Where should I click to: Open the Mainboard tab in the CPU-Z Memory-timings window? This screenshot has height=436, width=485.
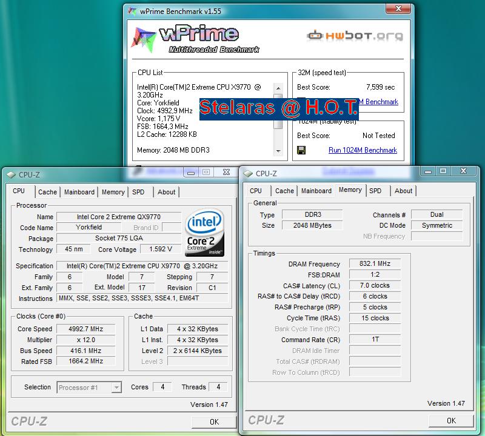(316, 191)
